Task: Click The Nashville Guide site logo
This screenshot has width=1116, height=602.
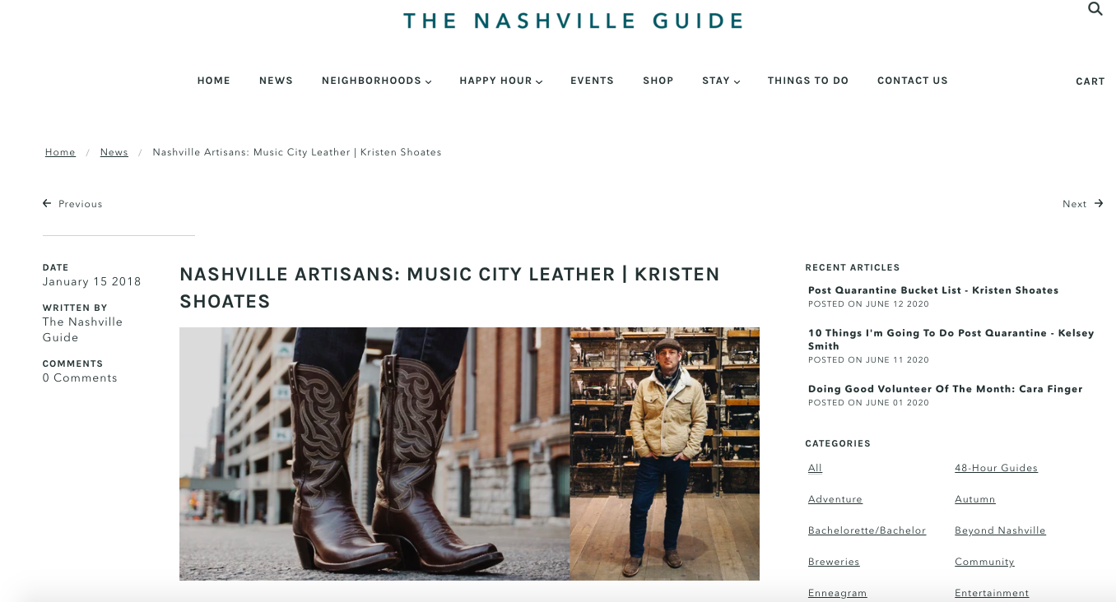Action: point(573,21)
